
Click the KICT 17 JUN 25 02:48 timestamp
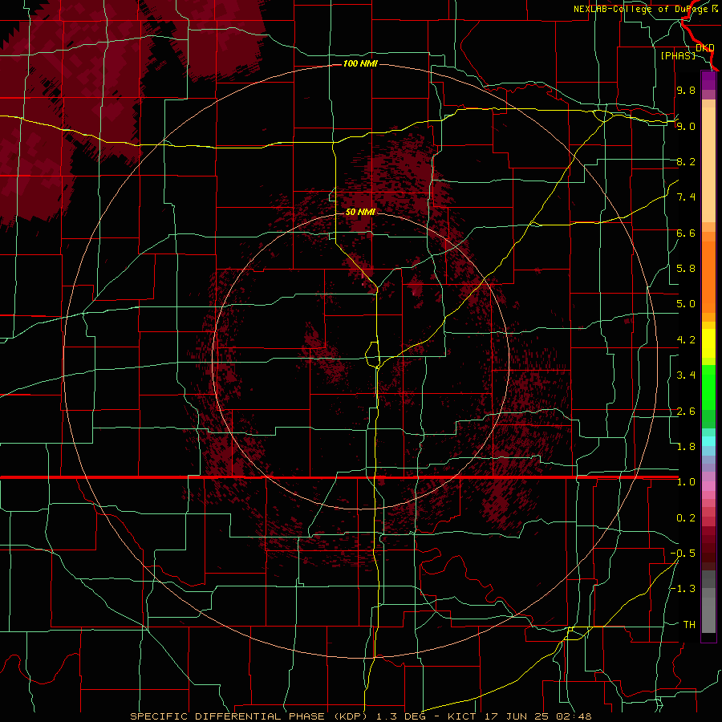(519, 716)
